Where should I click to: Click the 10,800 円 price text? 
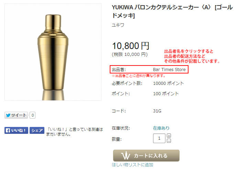(131, 46)
